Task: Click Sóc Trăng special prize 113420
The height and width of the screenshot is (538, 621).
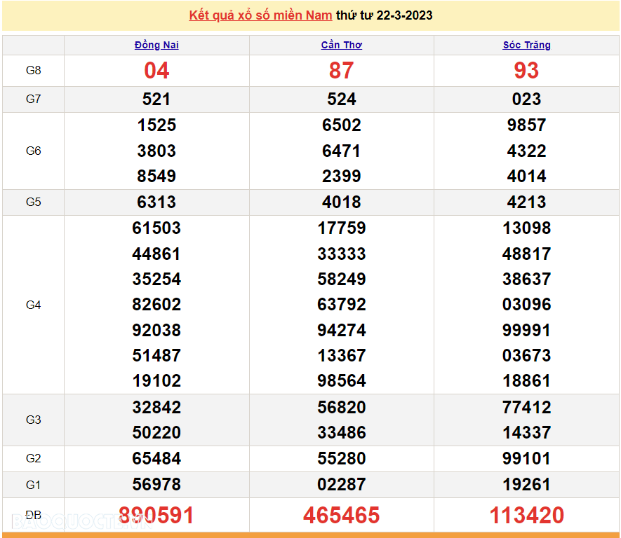Action: coord(526,515)
